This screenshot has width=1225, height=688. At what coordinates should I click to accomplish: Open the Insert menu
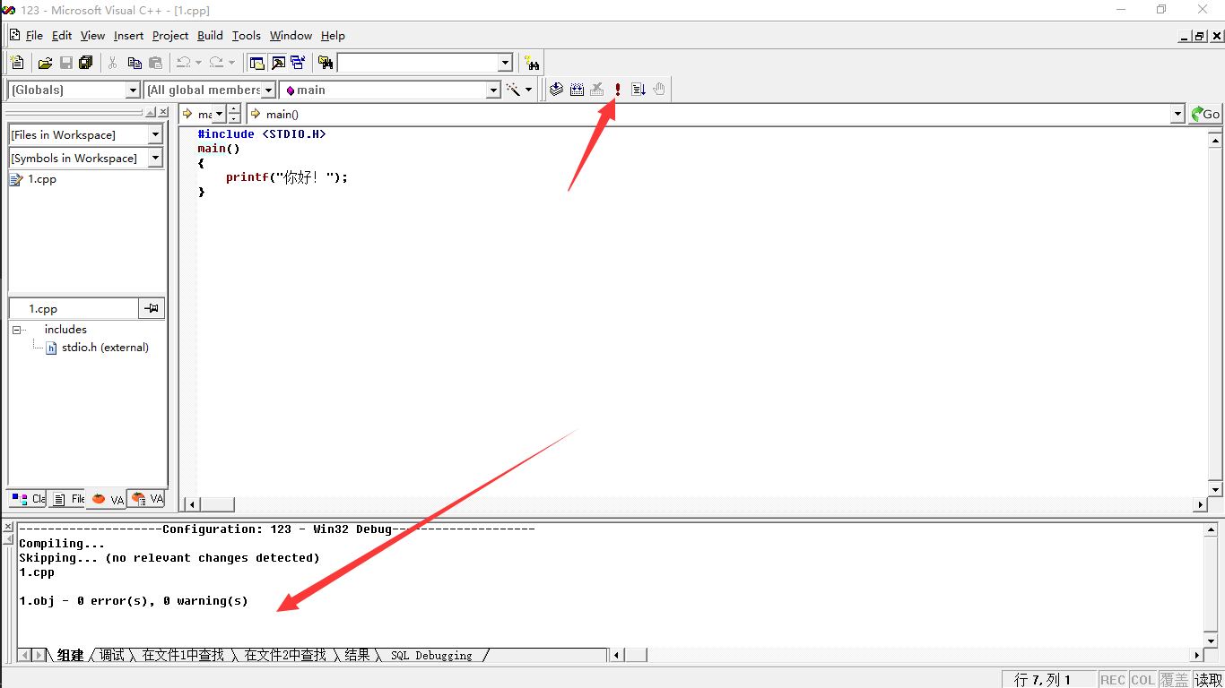click(128, 36)
